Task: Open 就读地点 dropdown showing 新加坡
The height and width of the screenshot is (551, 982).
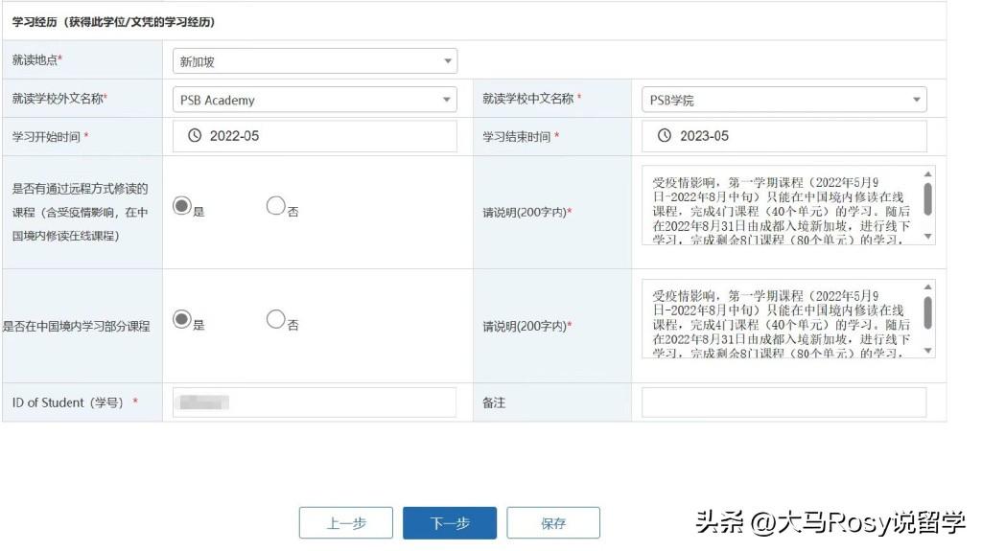Action: 315,61
